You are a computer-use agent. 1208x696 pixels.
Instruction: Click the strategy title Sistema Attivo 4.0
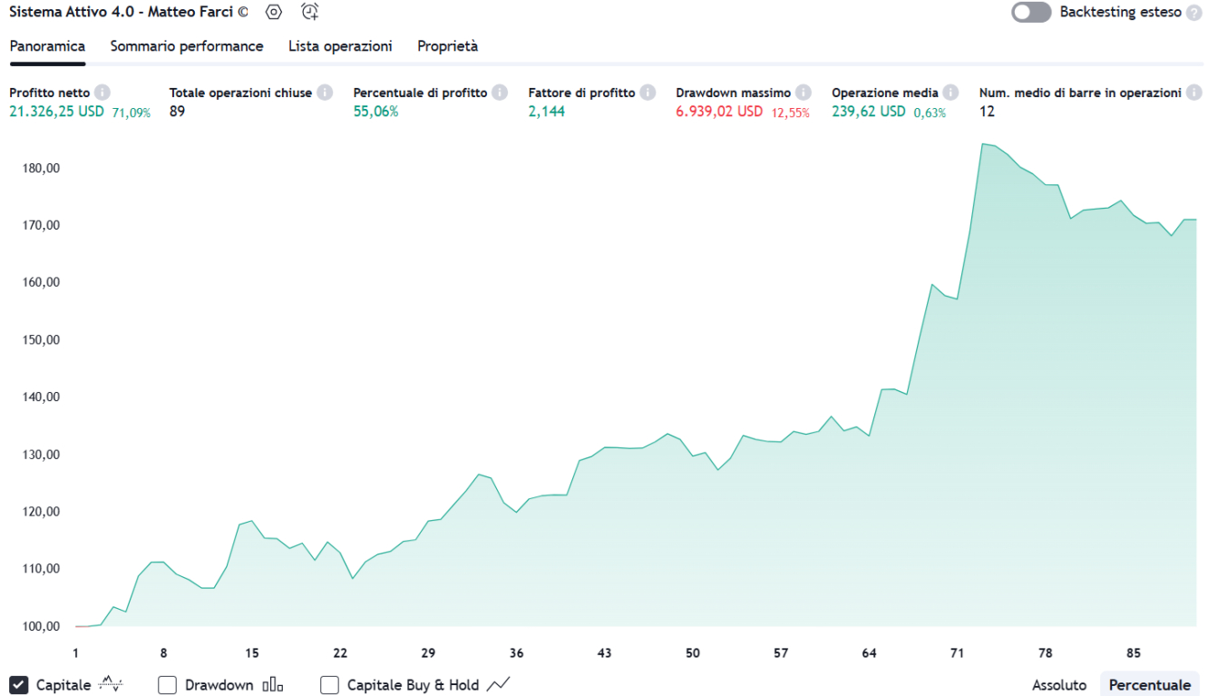(129, 13)
